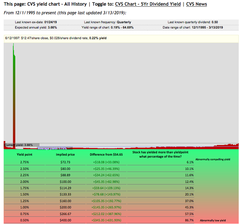This screenshot has height=224, width=239.
Task: Click the $72.73 implied price cell
Action: [65, 162]
